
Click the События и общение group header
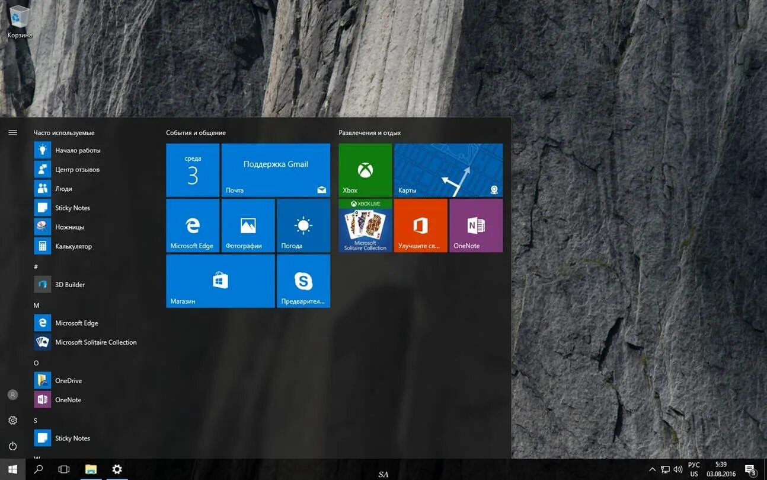(x=196, y=133)
